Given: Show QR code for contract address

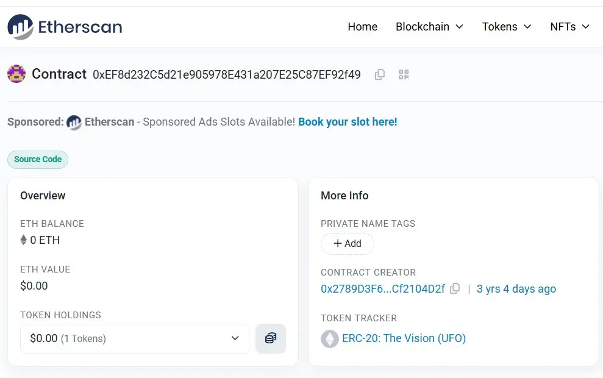Looking at the screenshot, I should 404,74.
